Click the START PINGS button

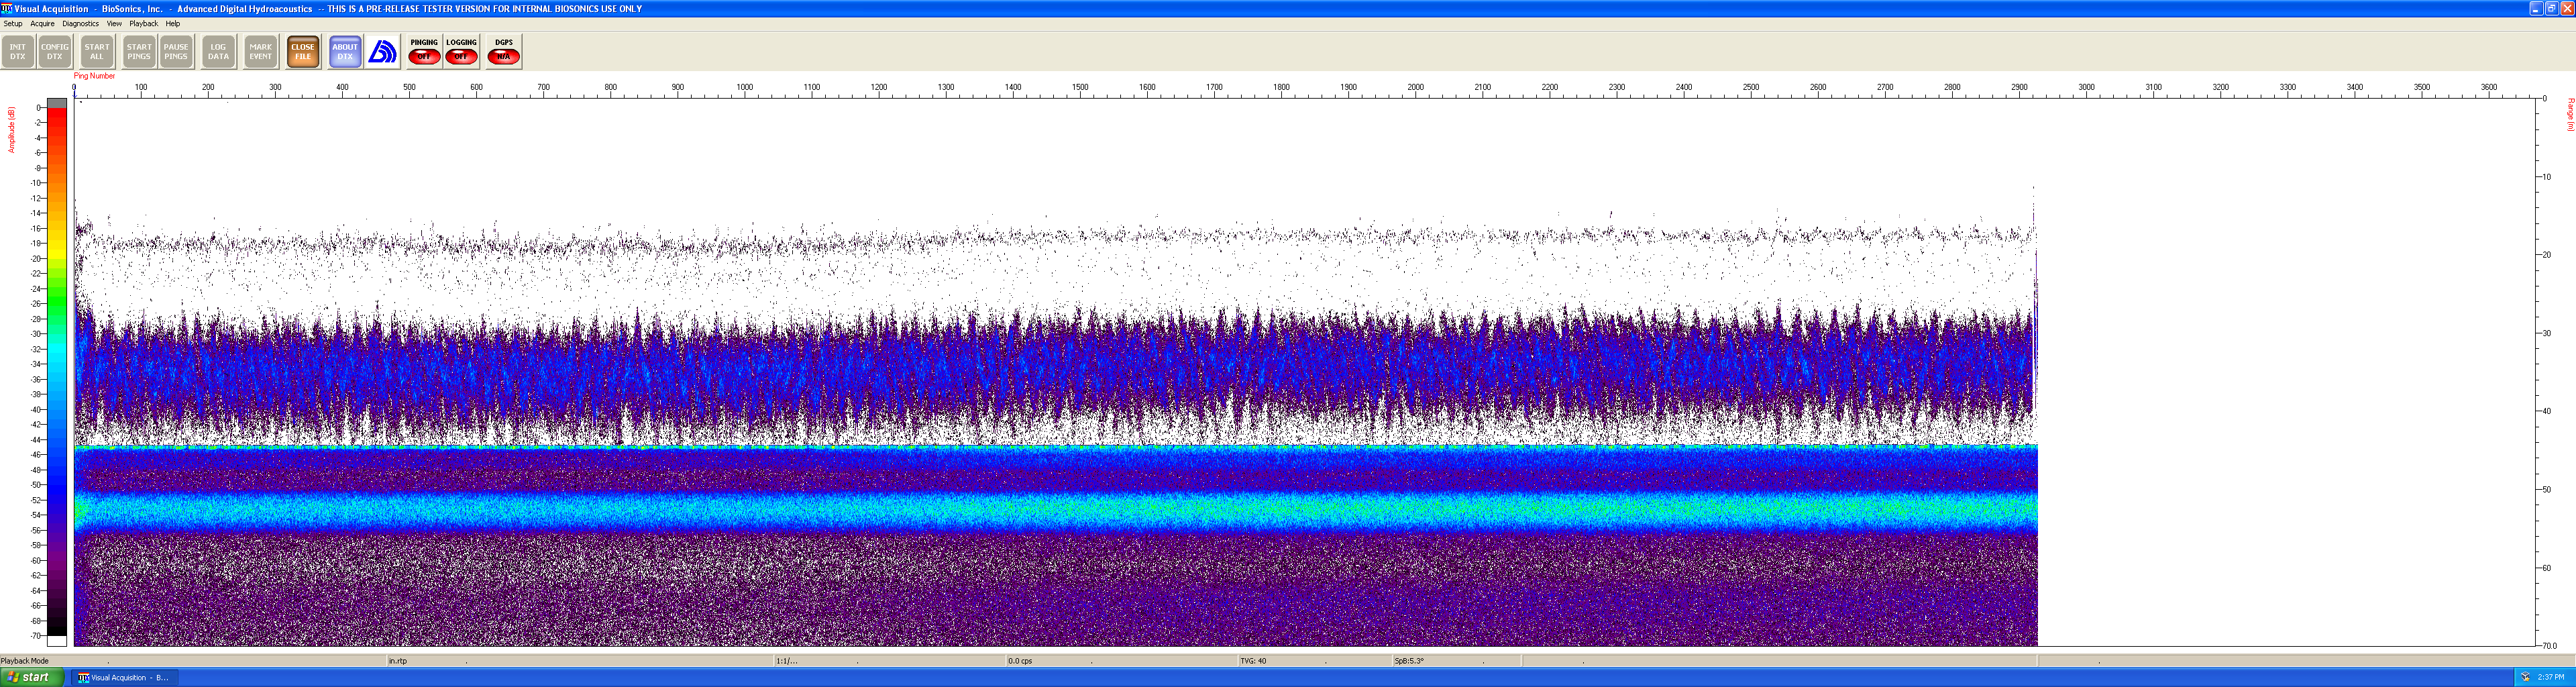(x=139, y=52)
